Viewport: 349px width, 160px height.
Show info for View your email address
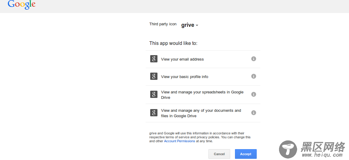(x=253, y=59)
